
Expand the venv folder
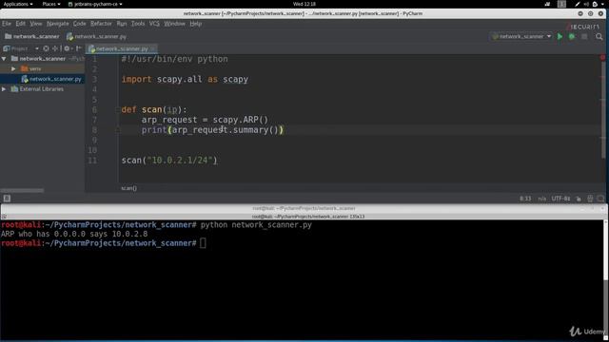(x=13, y=68)
